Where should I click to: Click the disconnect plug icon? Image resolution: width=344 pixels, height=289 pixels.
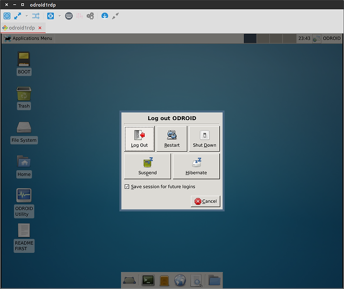tap(116, 16)
